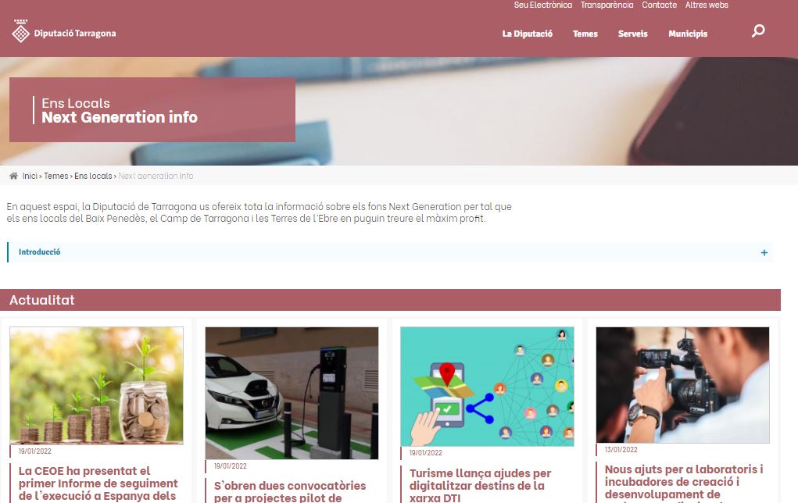Click the search magnifier icon
This screenshot has width=798, height=503.
click(x=758, y=31)
